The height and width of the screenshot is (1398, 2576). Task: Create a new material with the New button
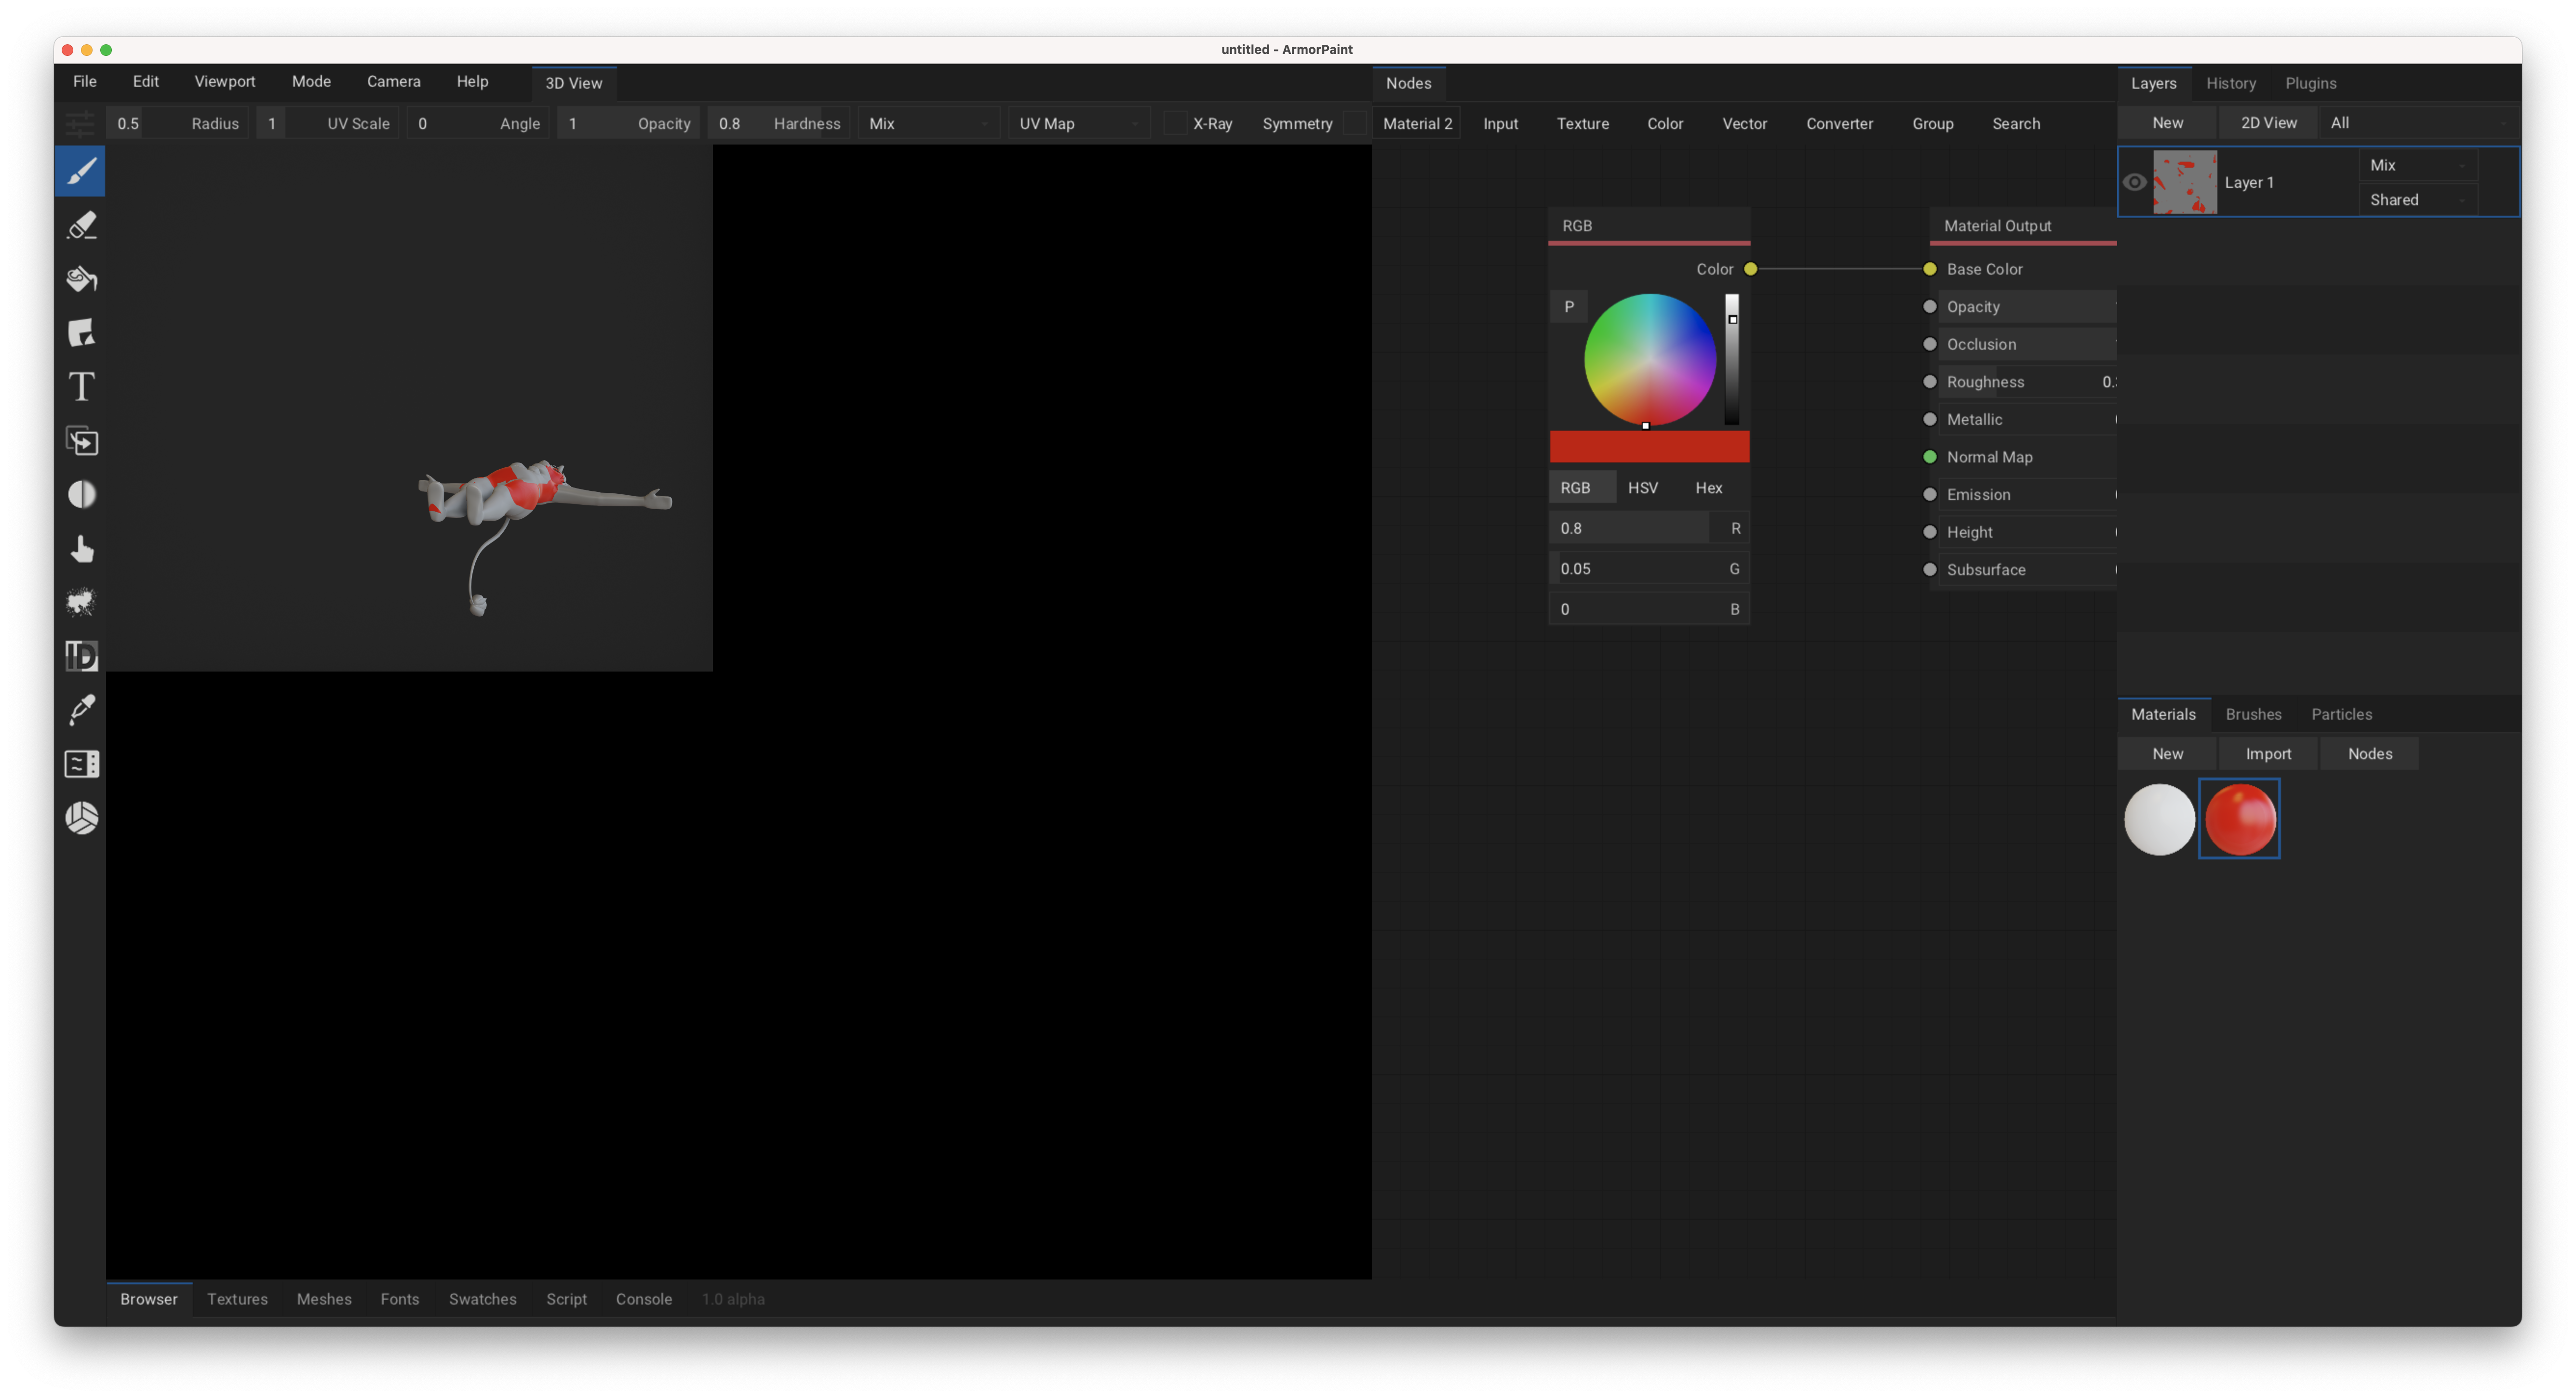[x=2167, y=752]
